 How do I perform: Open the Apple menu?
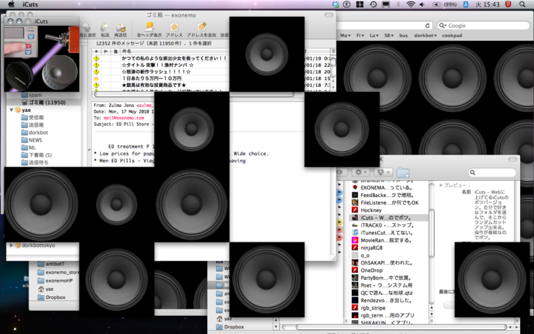click(11, 4)
